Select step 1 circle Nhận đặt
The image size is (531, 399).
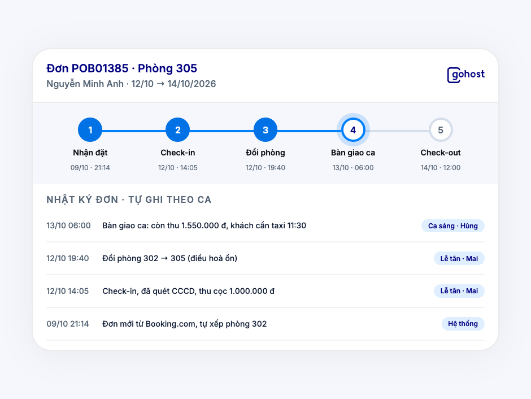[90, 130]
